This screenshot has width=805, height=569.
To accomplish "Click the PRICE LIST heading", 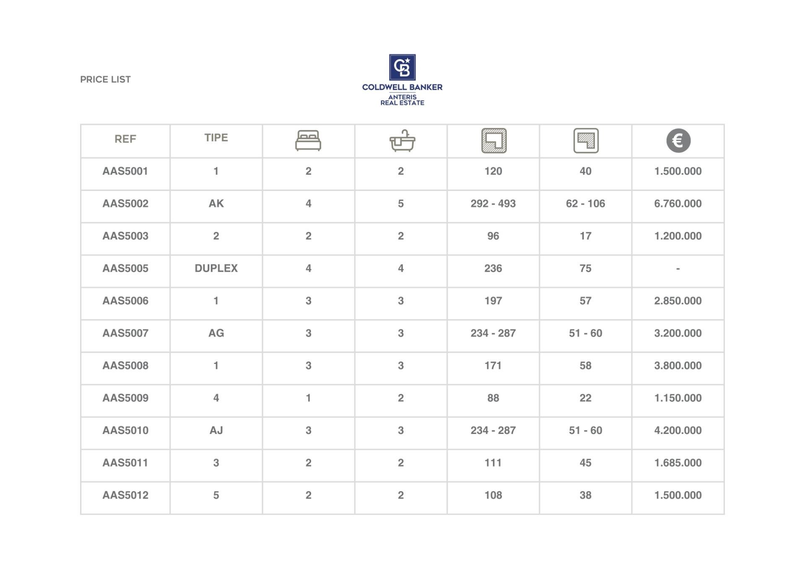I will [x=105, y=80].
